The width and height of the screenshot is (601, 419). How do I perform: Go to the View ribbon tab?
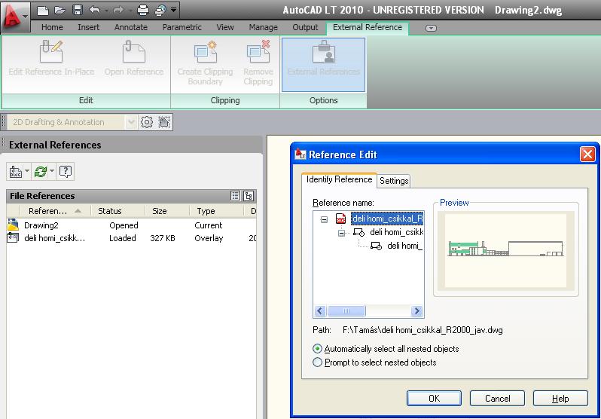point(225,27)
